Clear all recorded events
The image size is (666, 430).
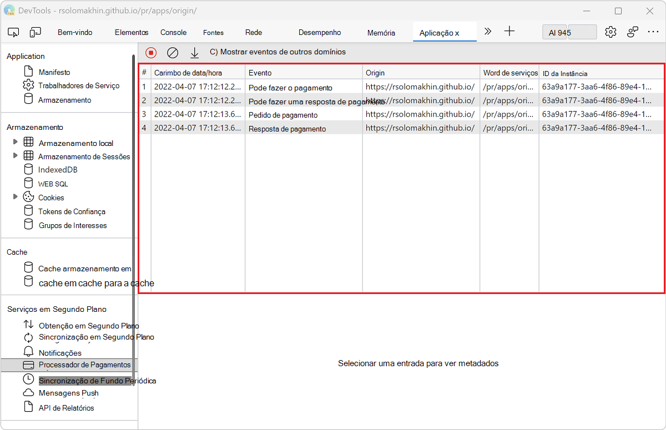click(173, 53)
